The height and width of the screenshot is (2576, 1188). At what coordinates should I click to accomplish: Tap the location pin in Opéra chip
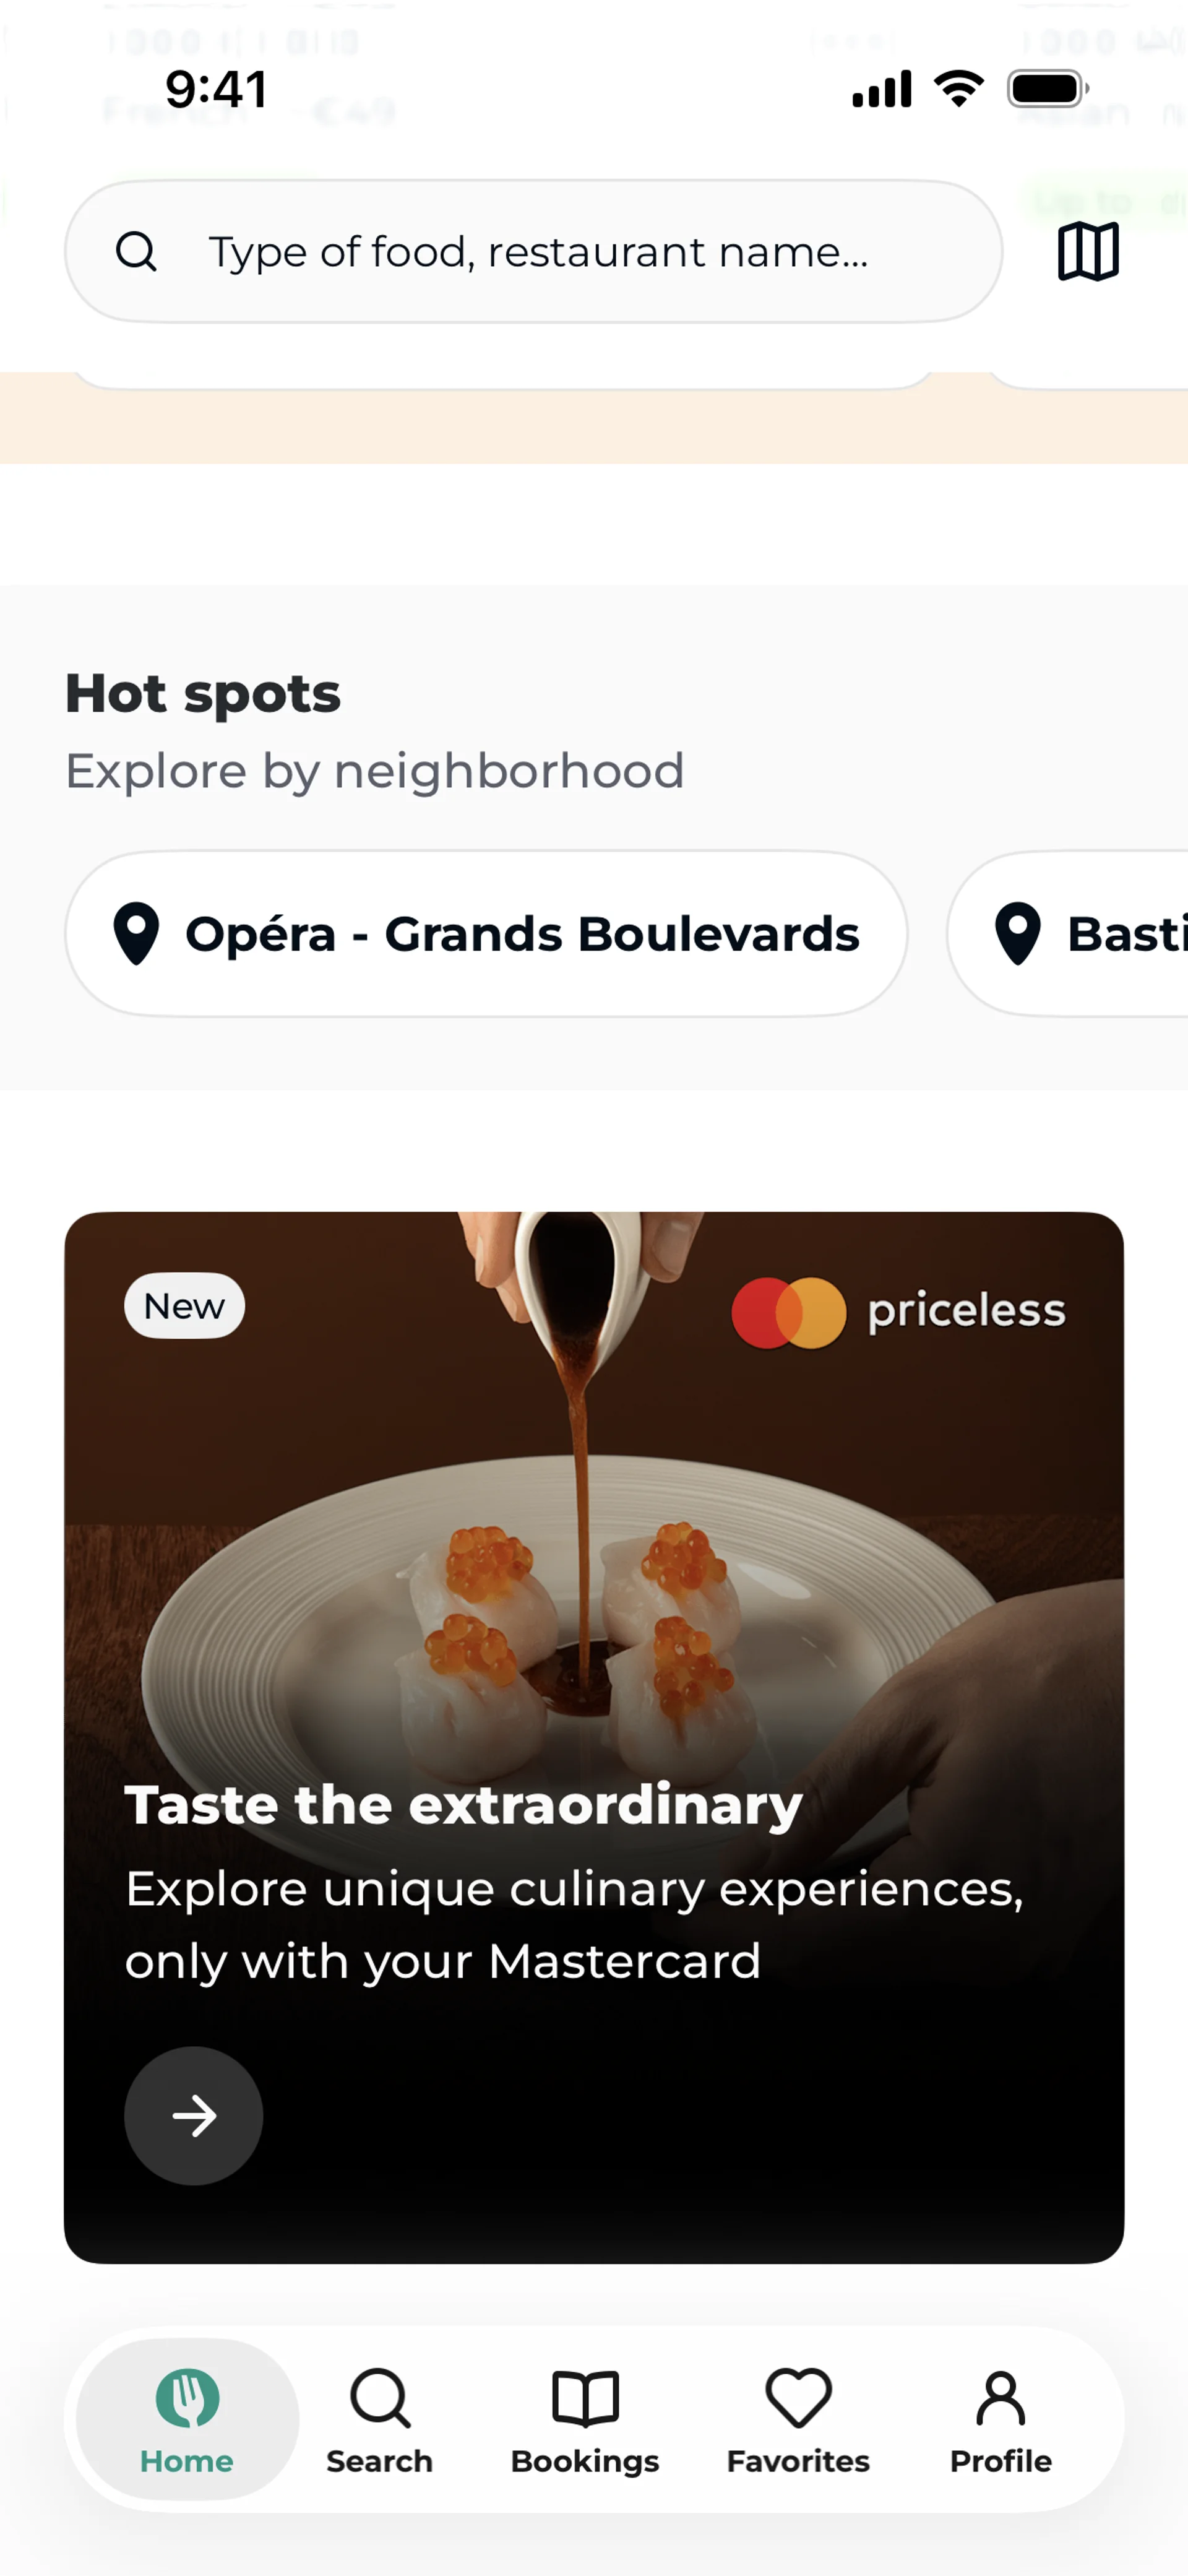tap(137, 934)
